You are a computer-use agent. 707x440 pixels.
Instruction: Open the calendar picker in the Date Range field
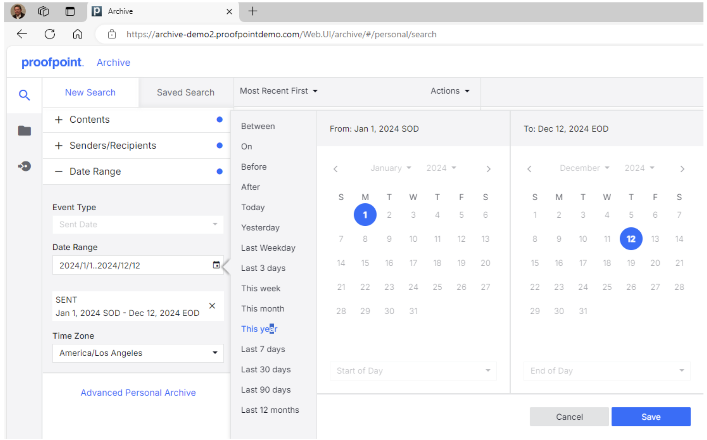click(216, 265)
